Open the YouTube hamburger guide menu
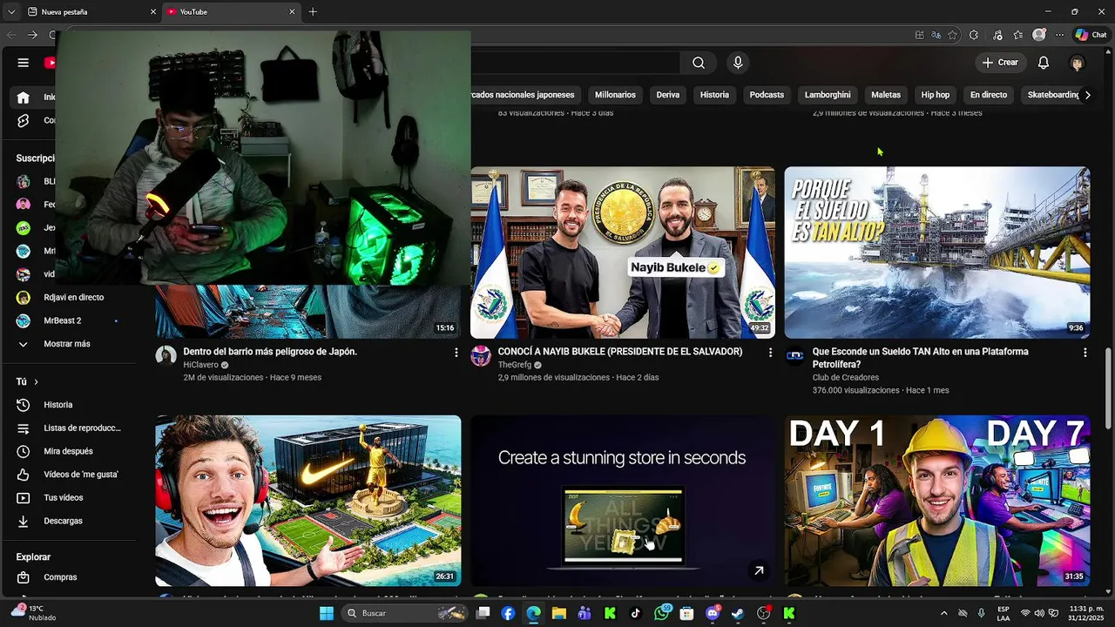Viewport: 1115px width, 627px height. tap(24, 63)
